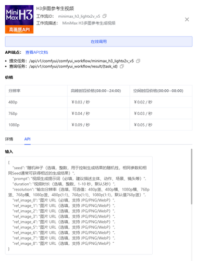Click the 价格 section heading
This screenshot has width=198, height=261.
[9, 77]
